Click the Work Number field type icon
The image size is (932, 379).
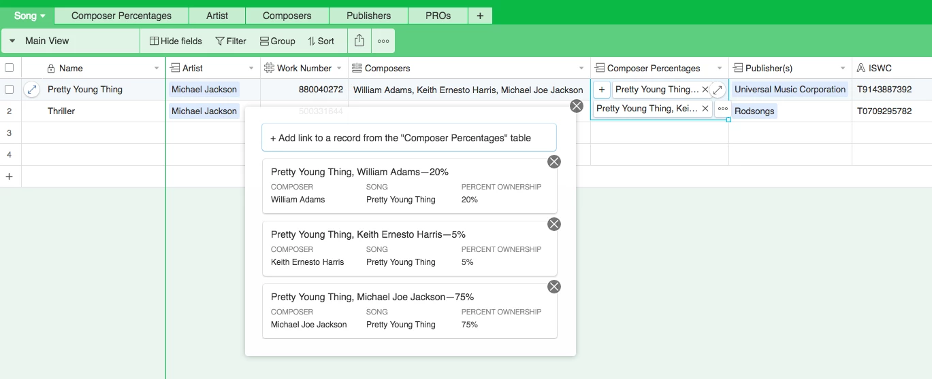click(269, 68)
